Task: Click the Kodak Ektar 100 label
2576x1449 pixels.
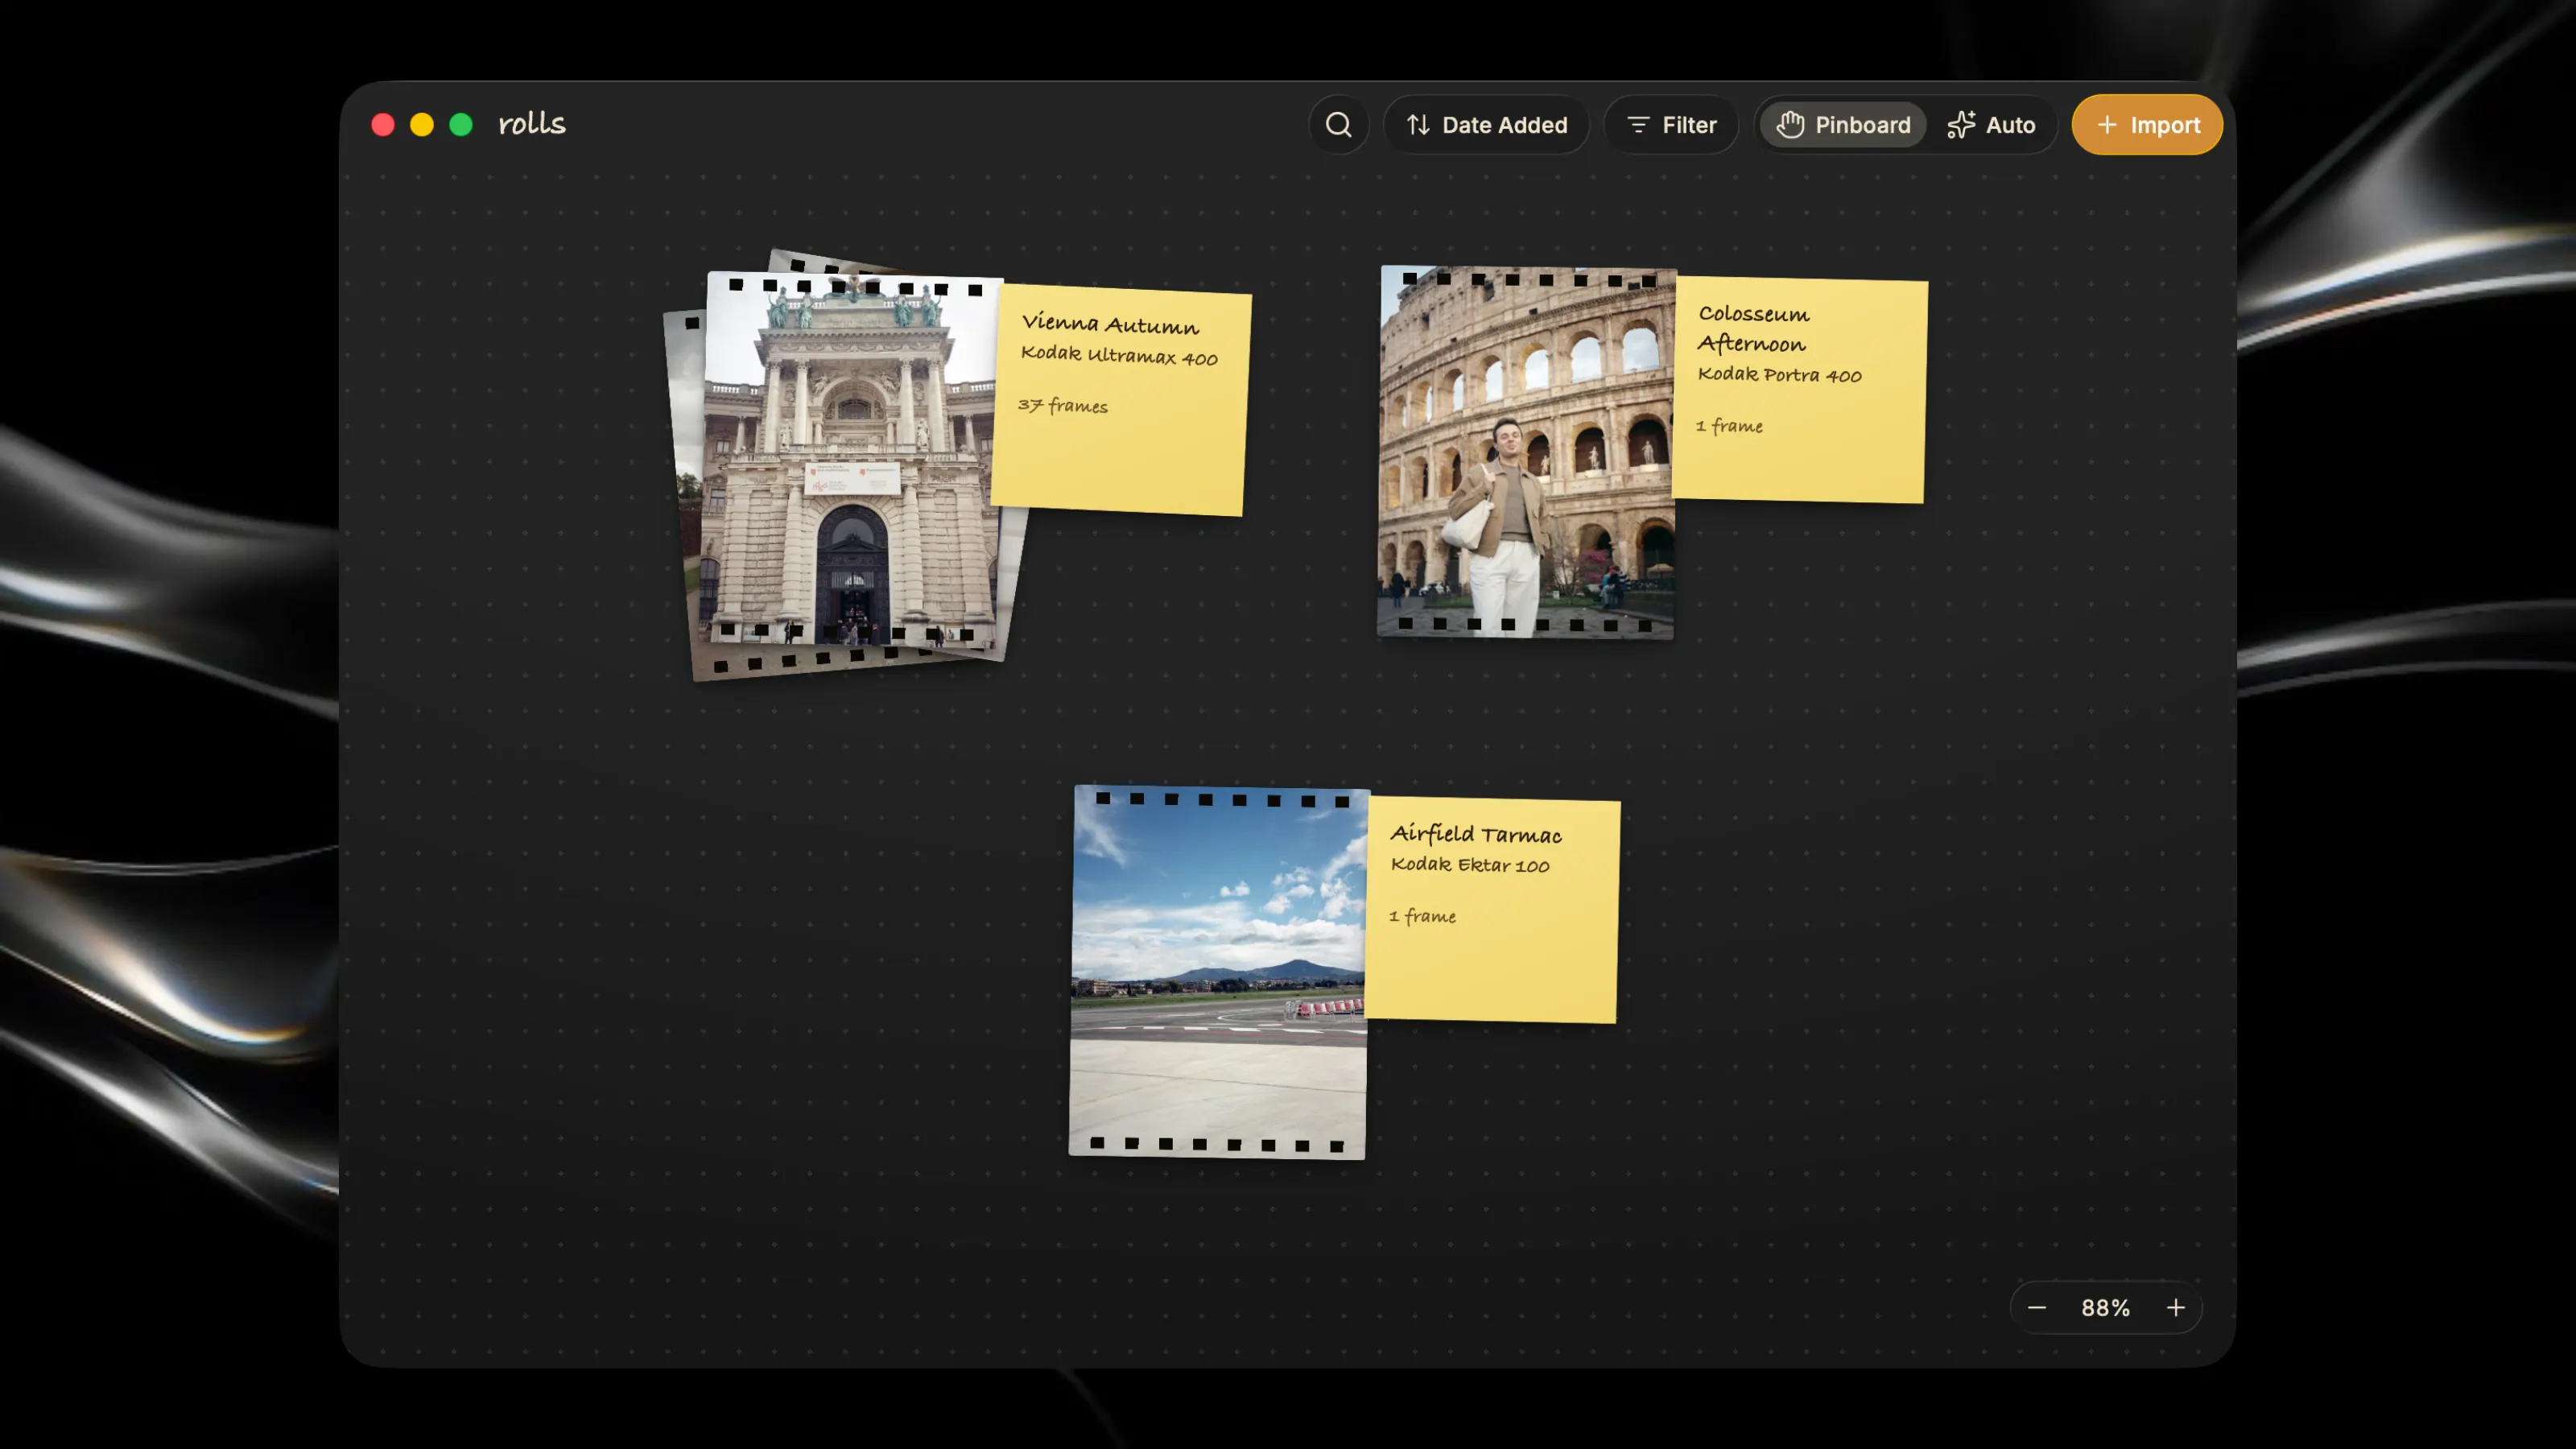Action: [x=1470, y=864]
